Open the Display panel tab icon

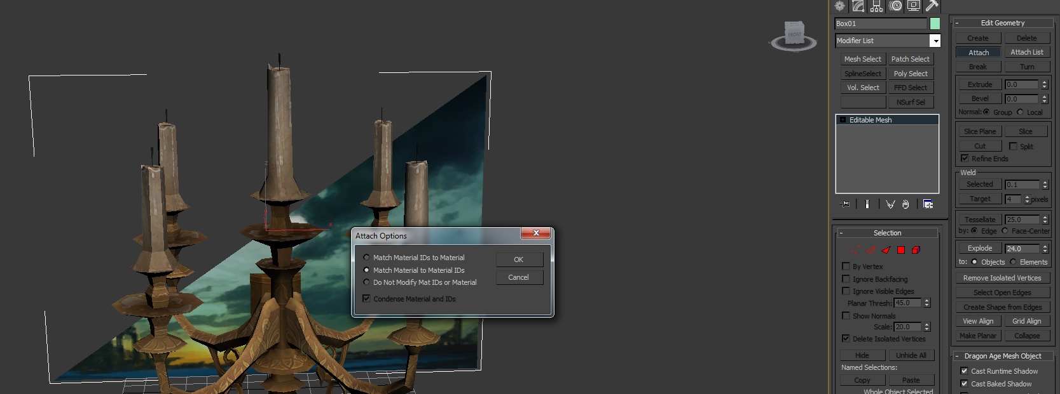[914, 6]
